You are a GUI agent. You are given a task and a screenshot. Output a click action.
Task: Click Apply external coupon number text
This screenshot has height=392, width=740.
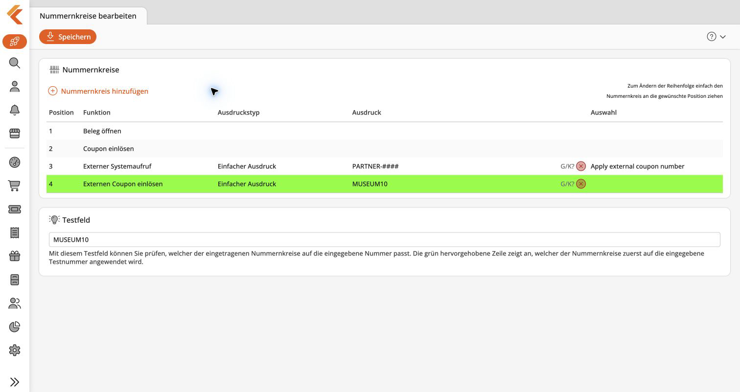click(637, 166)
